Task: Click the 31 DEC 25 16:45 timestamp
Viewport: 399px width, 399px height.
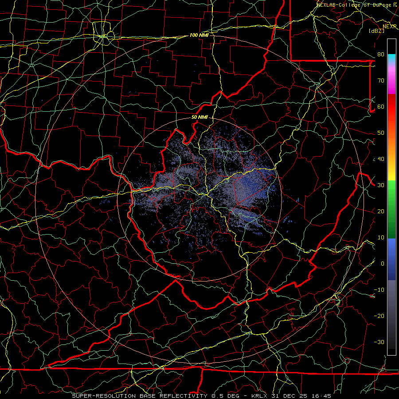Action: [302, 396]
